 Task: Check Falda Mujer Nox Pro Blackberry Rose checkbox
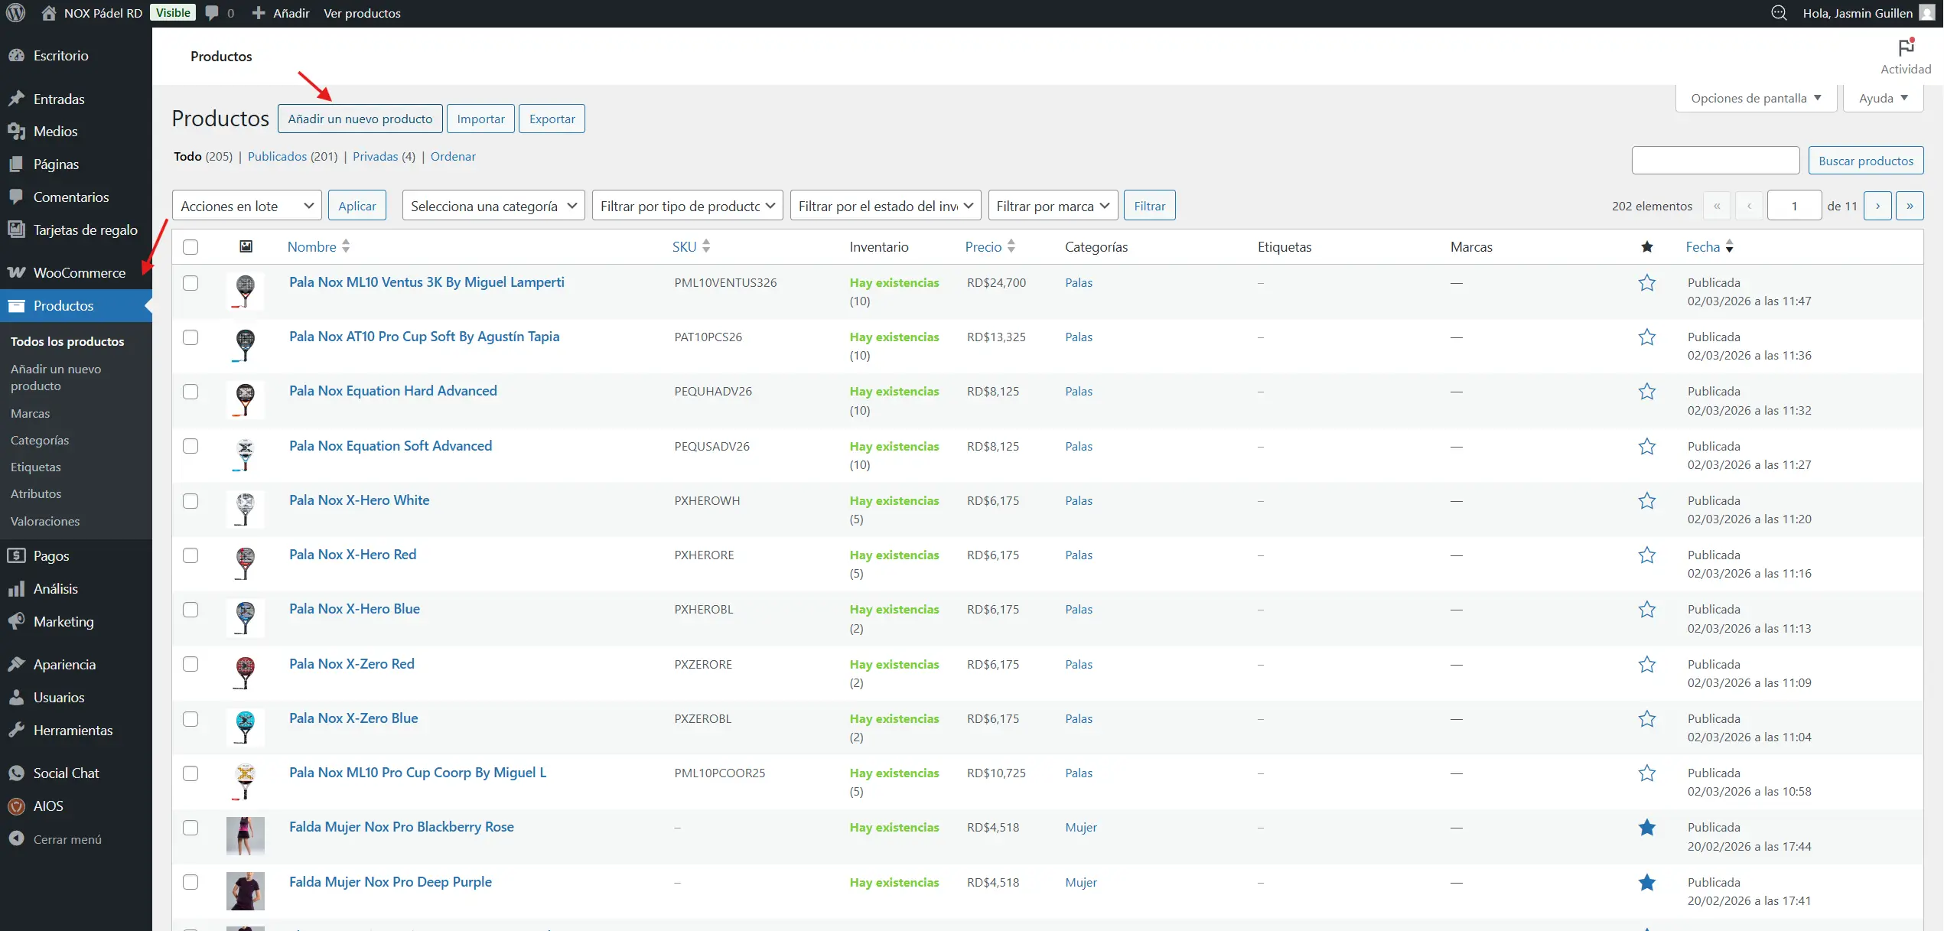click(190, 828)
